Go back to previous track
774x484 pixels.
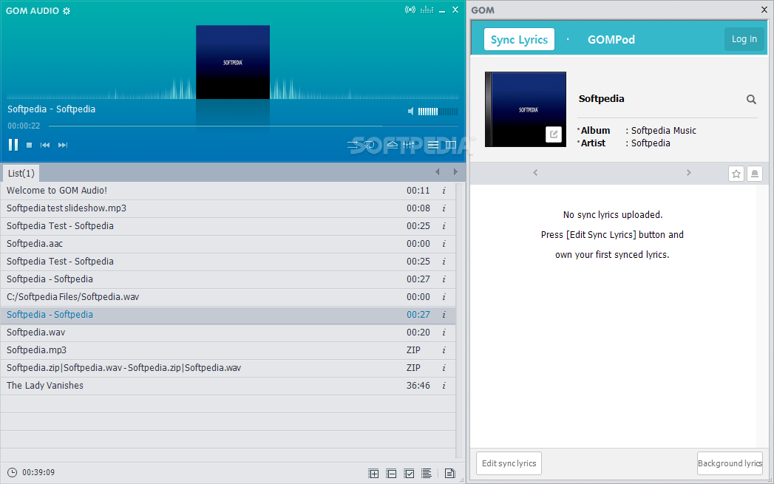point(45,146)
